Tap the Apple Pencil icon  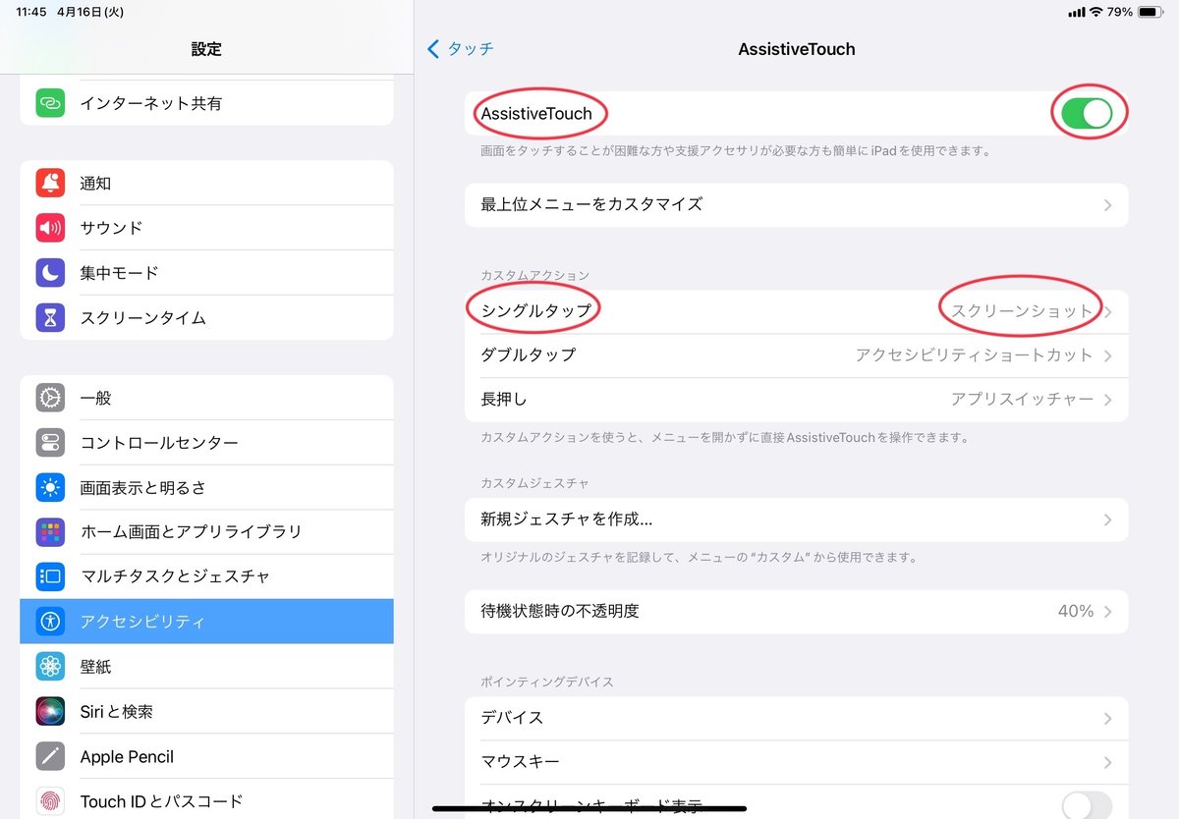pyautogui.click(x=50, y=756)
